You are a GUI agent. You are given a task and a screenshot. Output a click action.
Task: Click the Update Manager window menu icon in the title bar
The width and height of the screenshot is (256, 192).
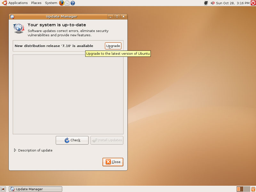point(12,17)
